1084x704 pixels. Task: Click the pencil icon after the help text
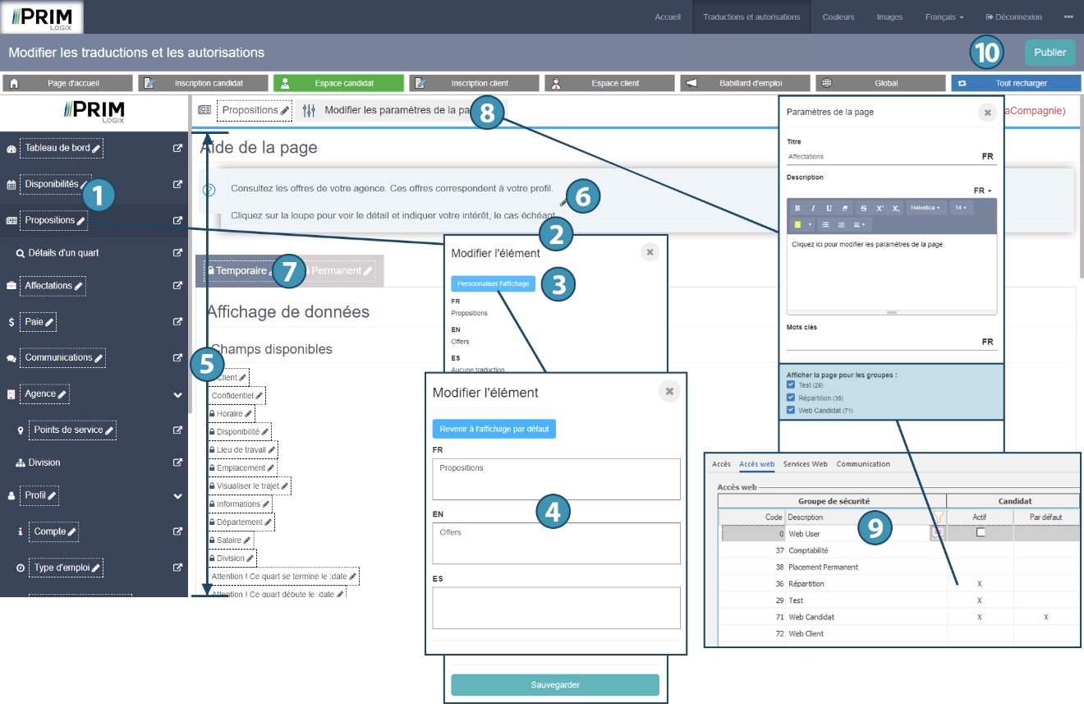coord(563,200)
